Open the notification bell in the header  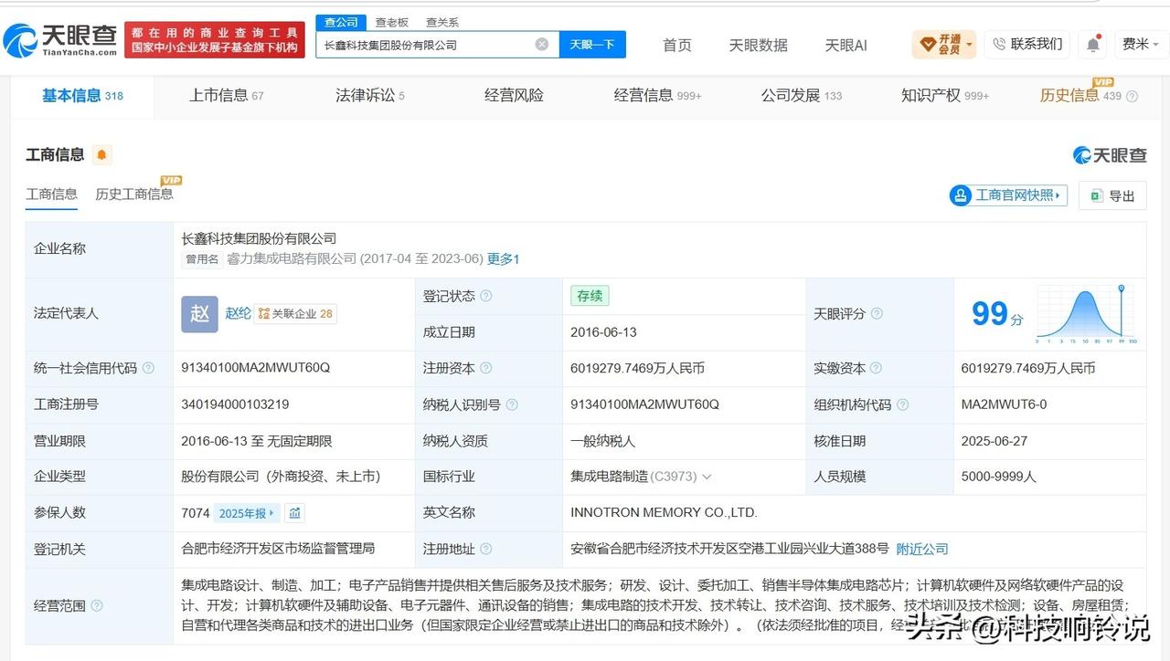pyautogui.click(x=1093, y=44)
